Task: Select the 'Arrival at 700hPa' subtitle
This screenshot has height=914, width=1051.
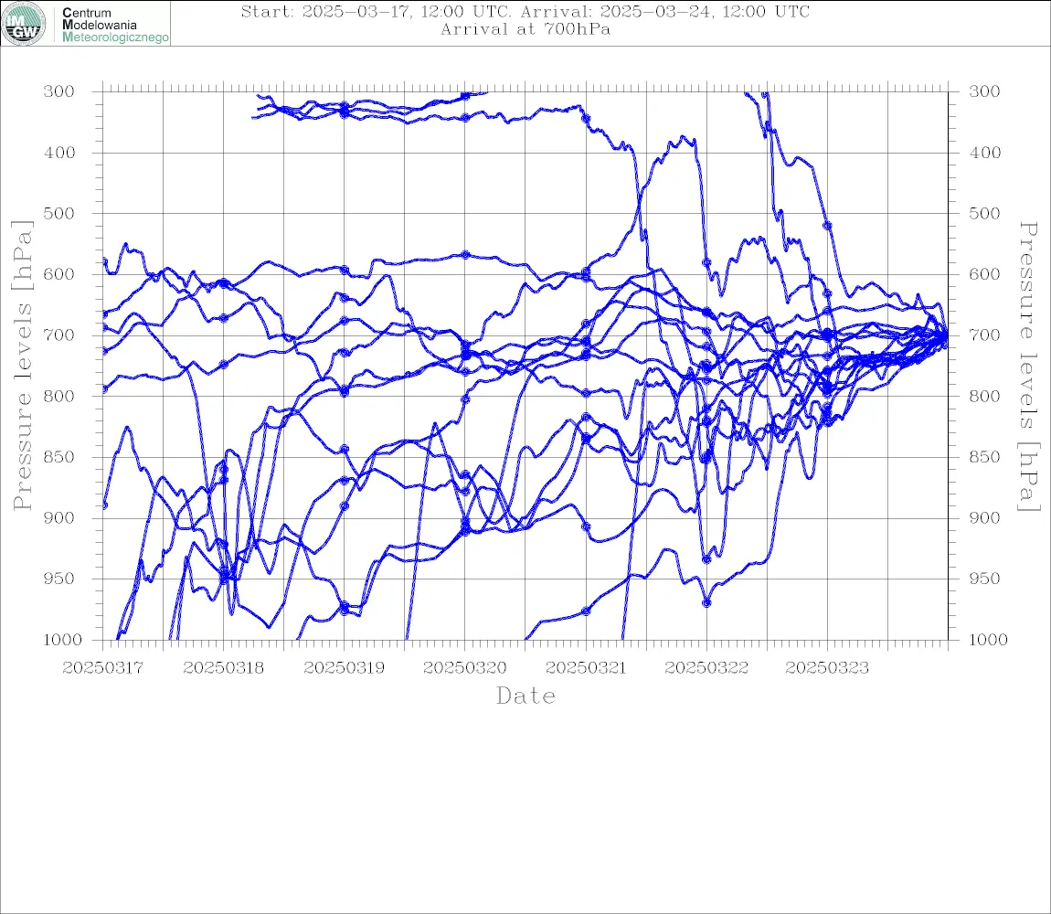Action: coord(525,29)
